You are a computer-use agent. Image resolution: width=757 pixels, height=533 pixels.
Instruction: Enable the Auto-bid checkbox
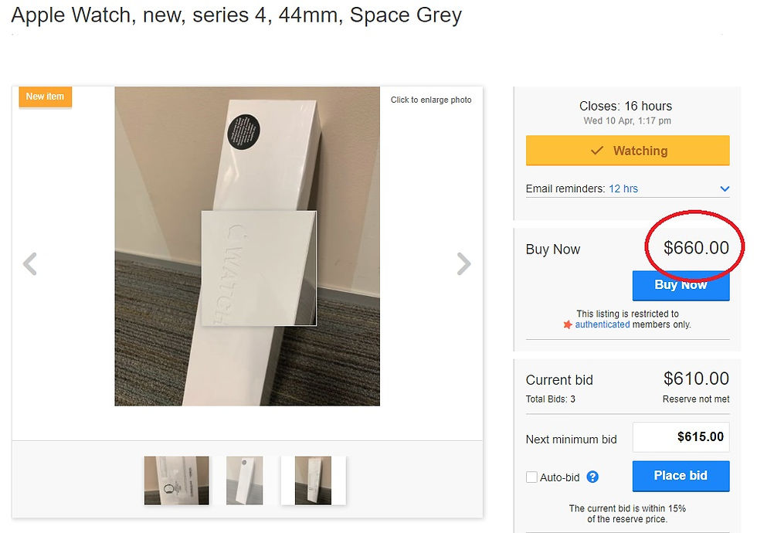point(531,477)
